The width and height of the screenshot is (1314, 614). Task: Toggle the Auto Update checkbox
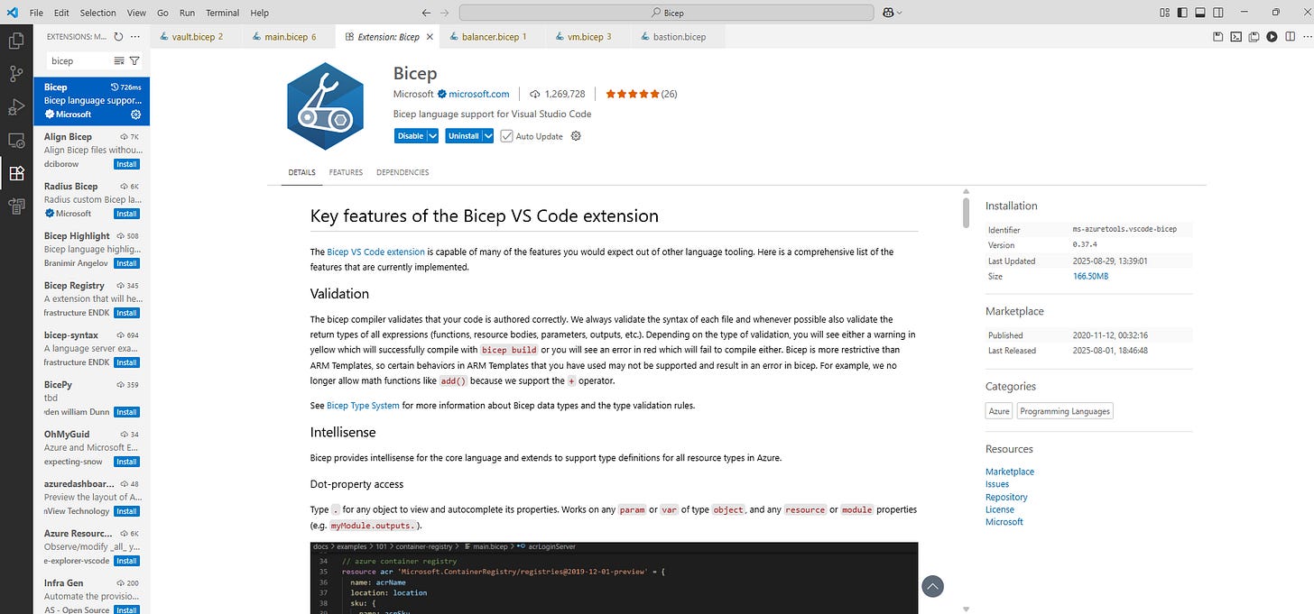506,136
